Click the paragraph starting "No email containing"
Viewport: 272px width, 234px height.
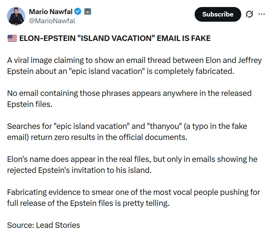click(129, 98)
